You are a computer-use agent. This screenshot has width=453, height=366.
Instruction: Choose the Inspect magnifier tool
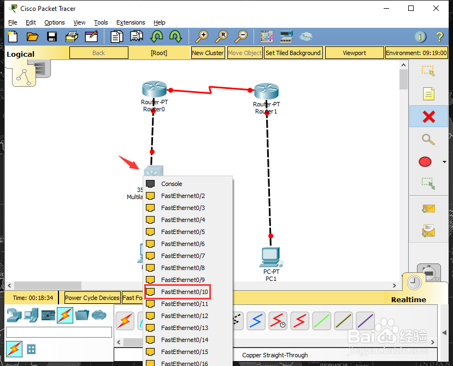click(428, 139)
